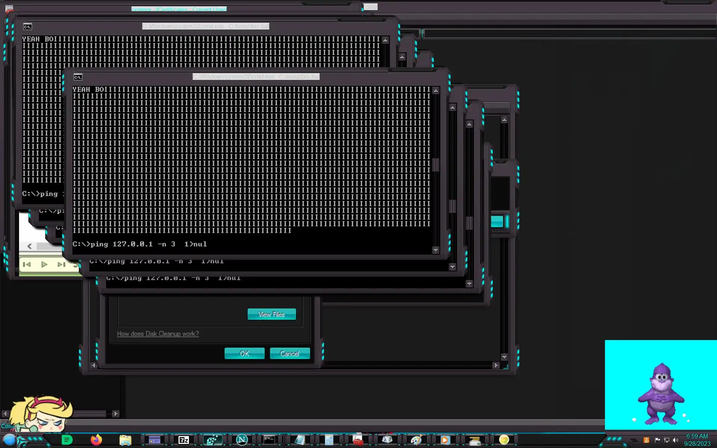Click the previous track button

pos(27,264)
